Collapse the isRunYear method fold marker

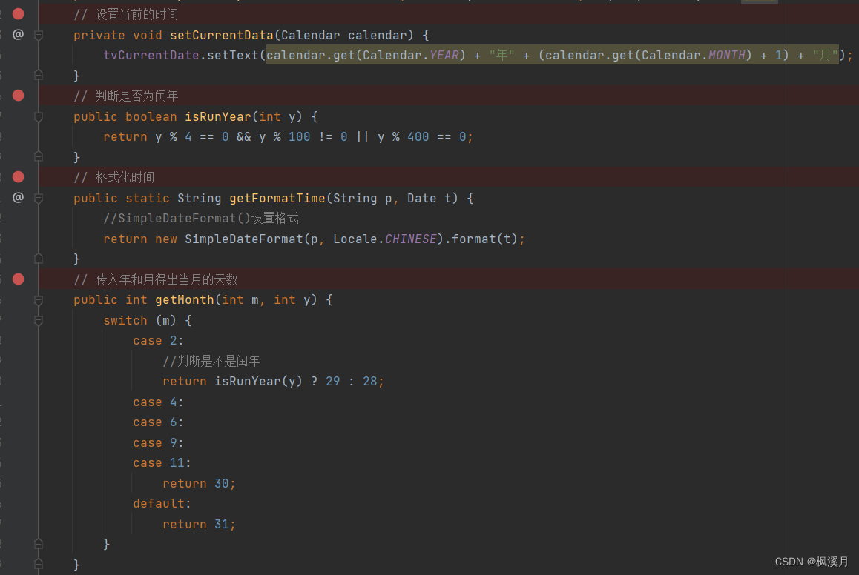pyautogui.click(x=39, y=116)
